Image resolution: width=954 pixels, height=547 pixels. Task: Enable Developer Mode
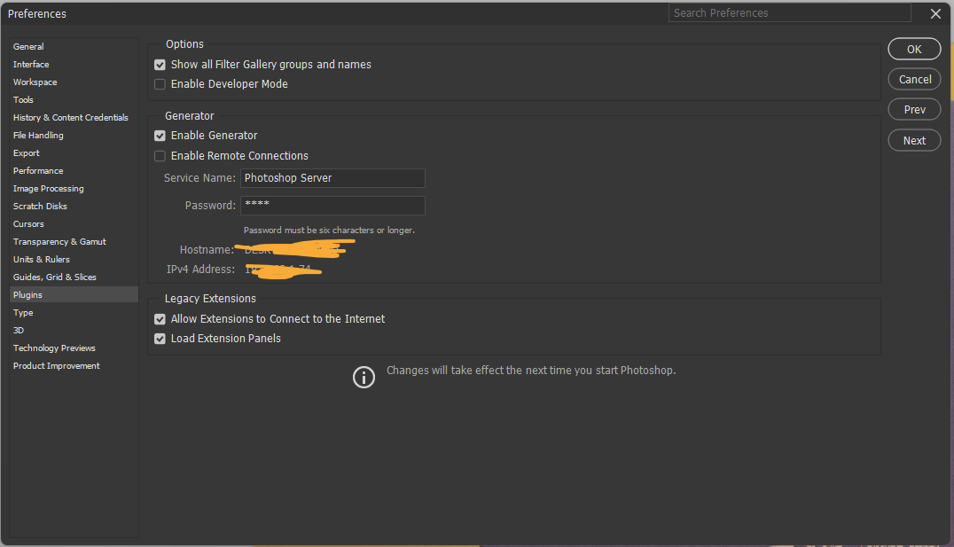point(160,83)
